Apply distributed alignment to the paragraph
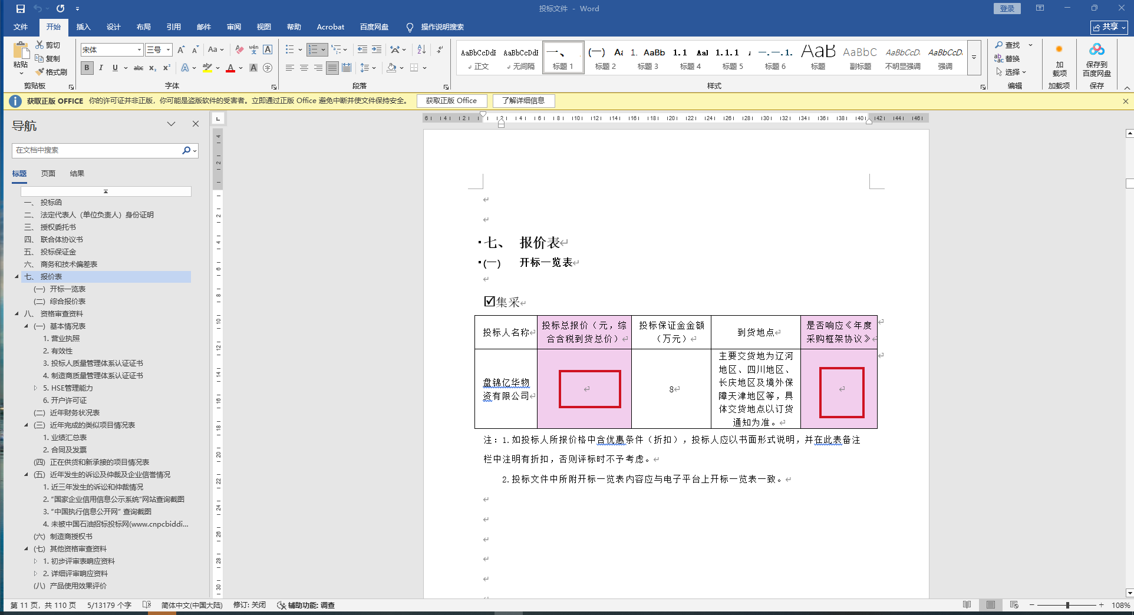This screenshot has width=1134, height=615. [x=347, y=68]
